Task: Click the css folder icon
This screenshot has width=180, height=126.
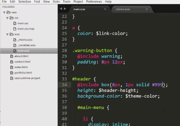Action: click(x=12, y=18)
